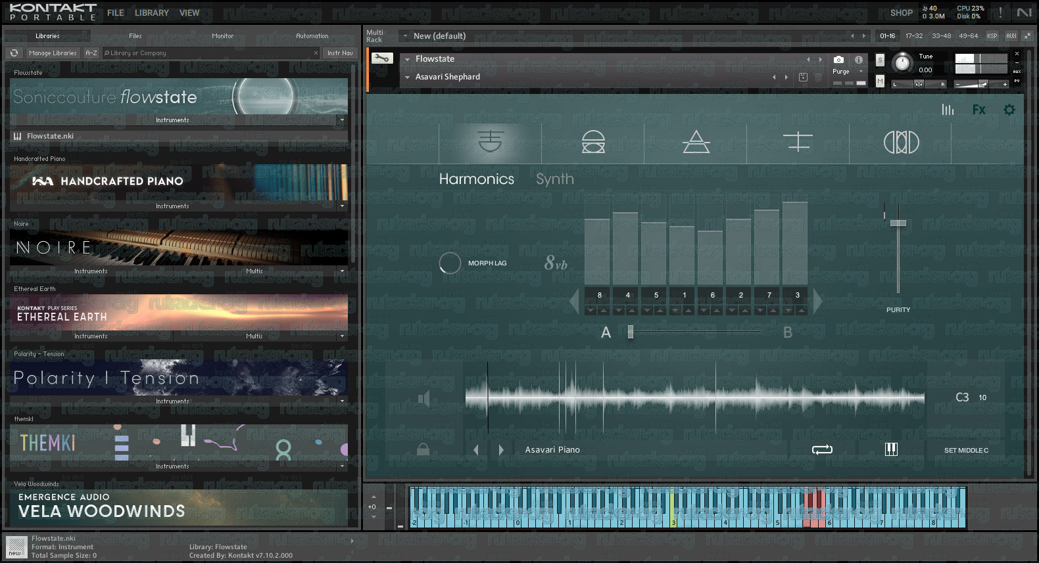The width and height of the screenshot is (1039, 563).
Task: Open Multis under the Noire library
Action: (x=254, y=271)
